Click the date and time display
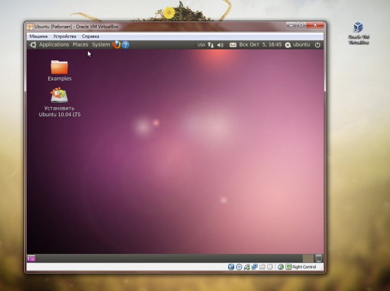Viewport: 390px width, 291px height. tap(260, 45)
